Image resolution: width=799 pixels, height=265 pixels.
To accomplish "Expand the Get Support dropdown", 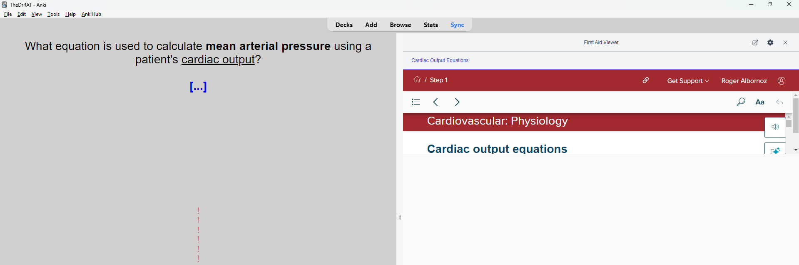I will tap(688, 81).
